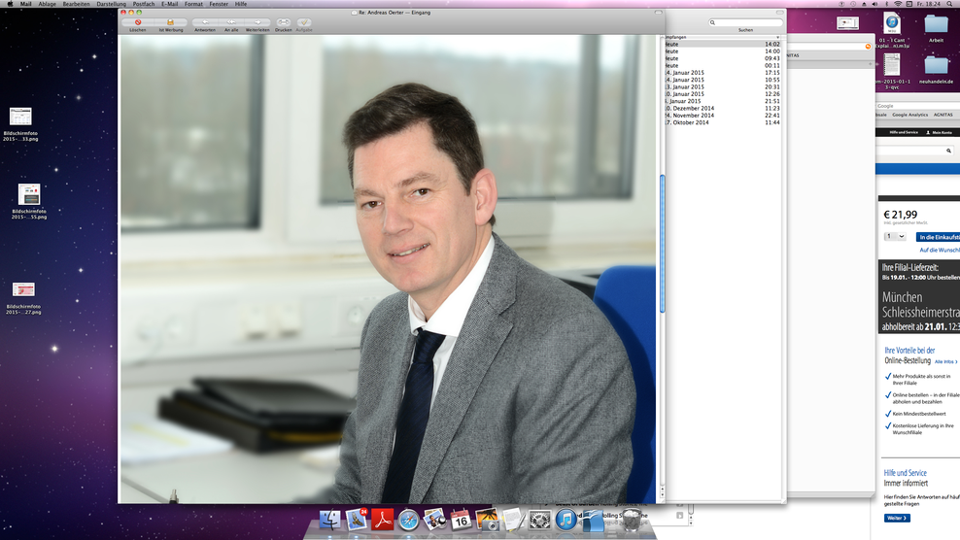Click Mein Konto in shop header
This screenshot has height=540, width=960.
[x=940, y=132]
